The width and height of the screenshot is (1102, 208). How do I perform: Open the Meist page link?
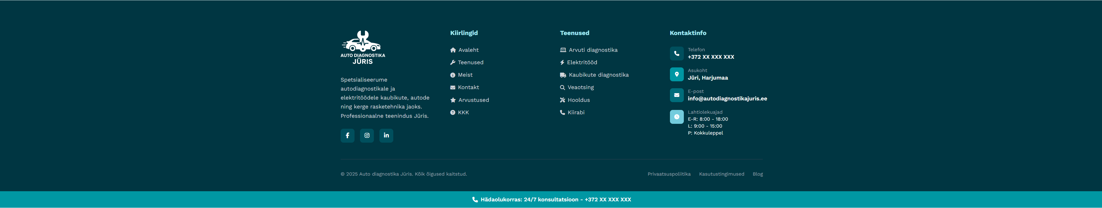tap(462, 75)
